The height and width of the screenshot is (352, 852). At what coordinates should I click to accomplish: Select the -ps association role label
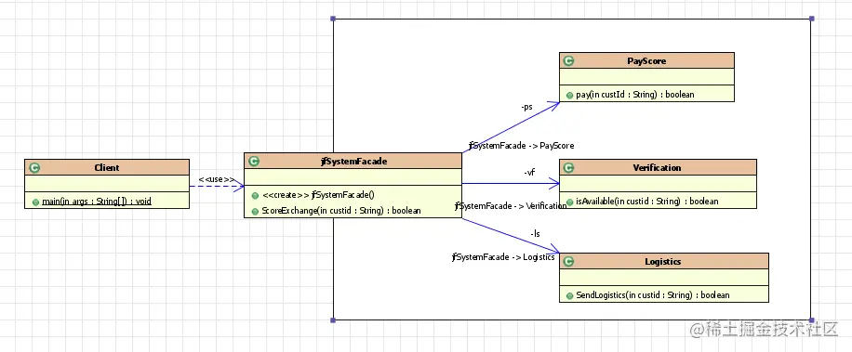[526, 108]
